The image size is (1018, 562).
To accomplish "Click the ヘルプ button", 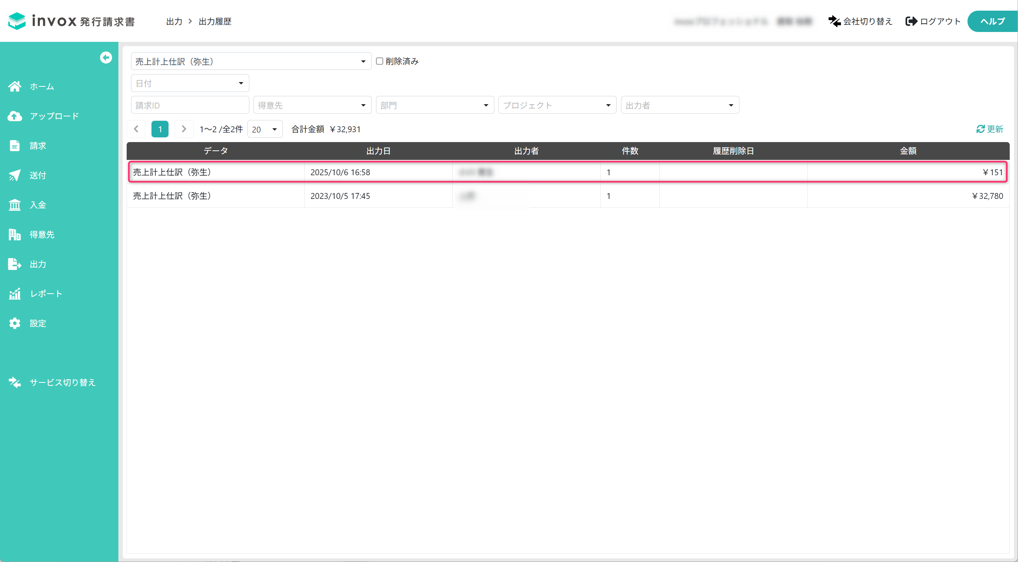I will tap(992, 21).
